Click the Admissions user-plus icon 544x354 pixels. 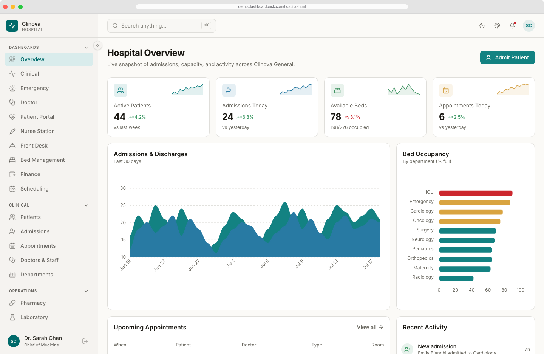coord(12,231)
